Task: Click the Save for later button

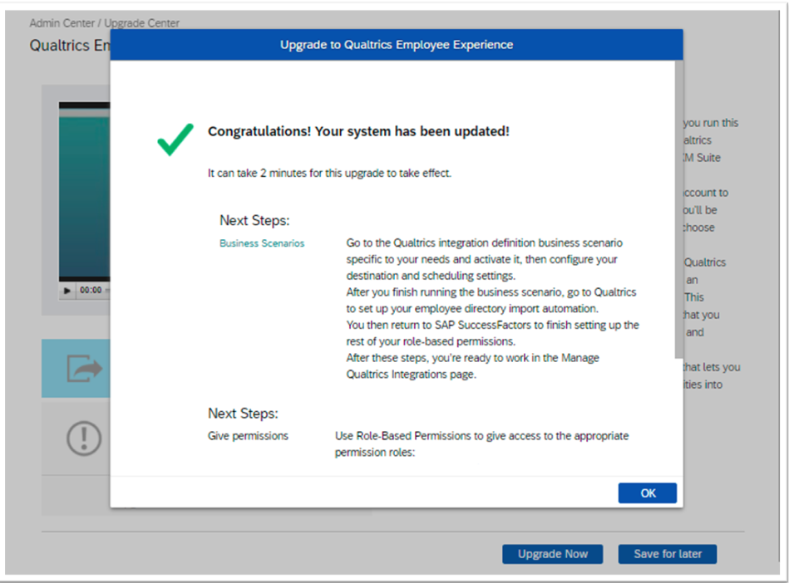Action: click(x=668, y=554)
